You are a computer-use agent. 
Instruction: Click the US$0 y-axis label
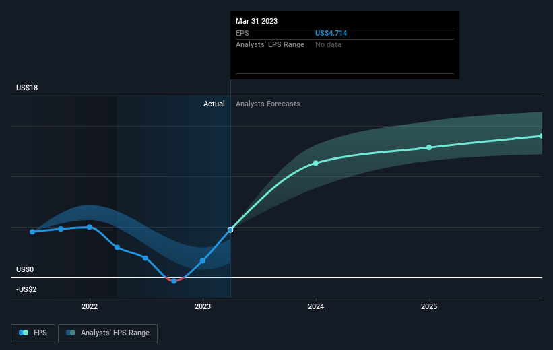pos(25,270)
